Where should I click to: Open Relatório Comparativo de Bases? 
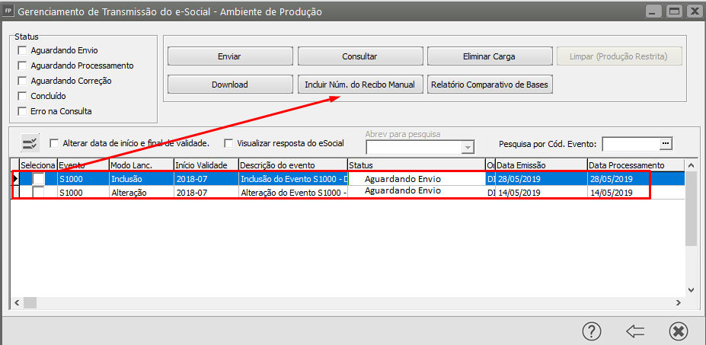click(x=489, y=85)
